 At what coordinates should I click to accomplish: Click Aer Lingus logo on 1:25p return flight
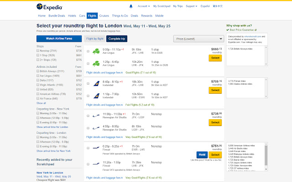96,63
